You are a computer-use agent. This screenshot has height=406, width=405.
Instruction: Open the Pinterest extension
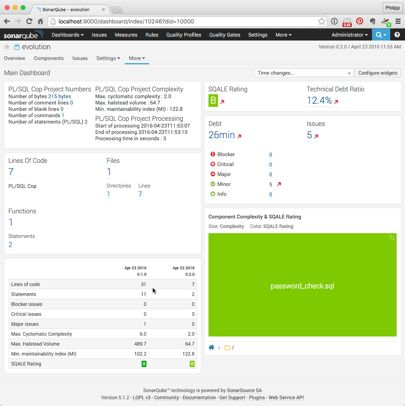(x=359, y=21)
